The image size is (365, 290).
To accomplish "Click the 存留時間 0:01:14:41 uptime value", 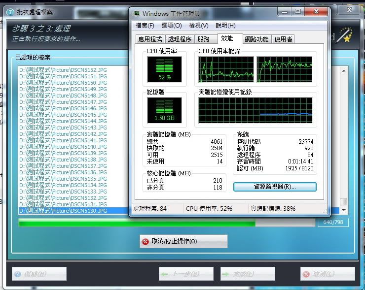I will [x=300, y=161].
